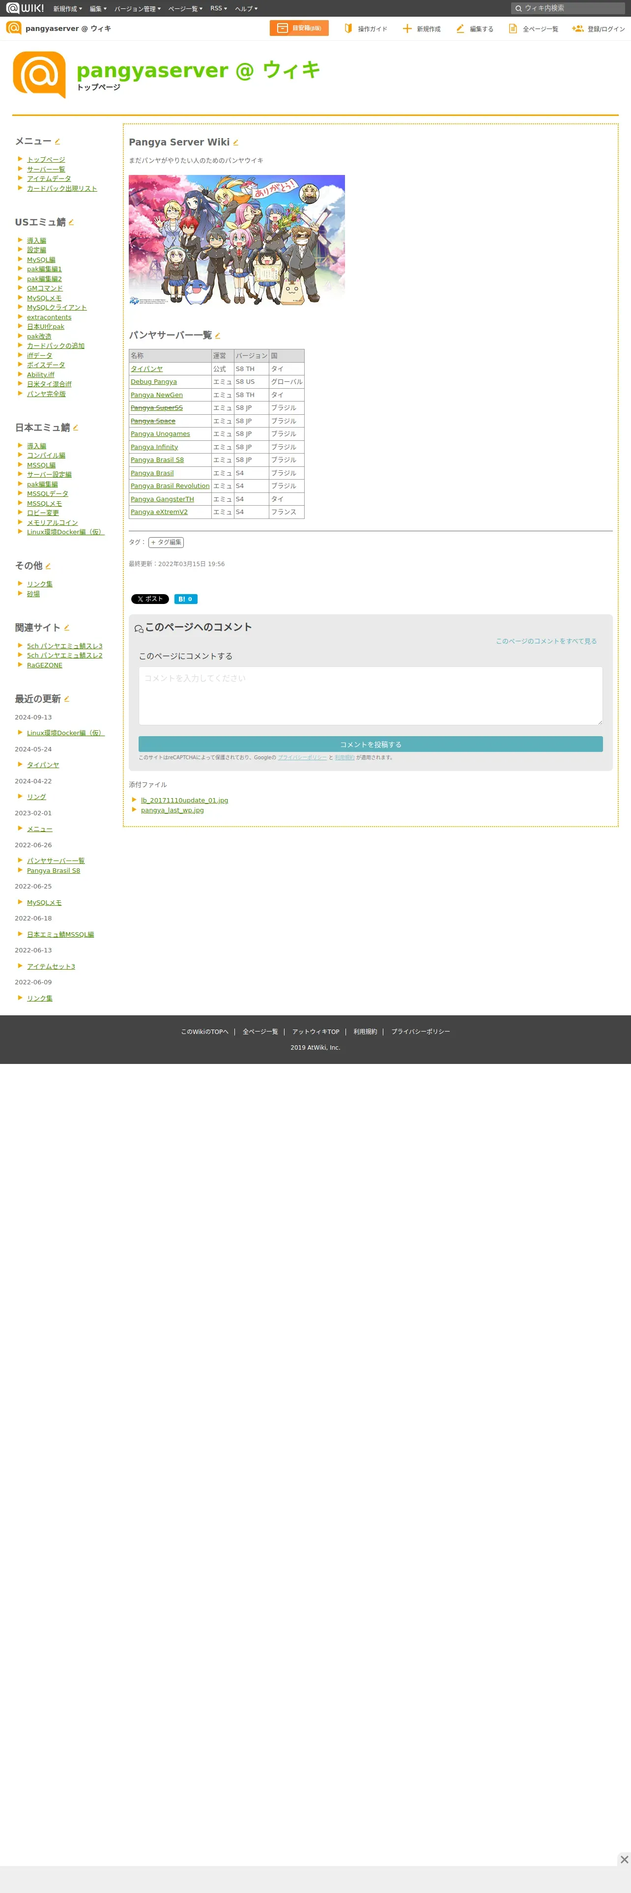This screenshot has width=631, height=1893.
Task: Click the 目安箱 orange button
Action: 299,28
